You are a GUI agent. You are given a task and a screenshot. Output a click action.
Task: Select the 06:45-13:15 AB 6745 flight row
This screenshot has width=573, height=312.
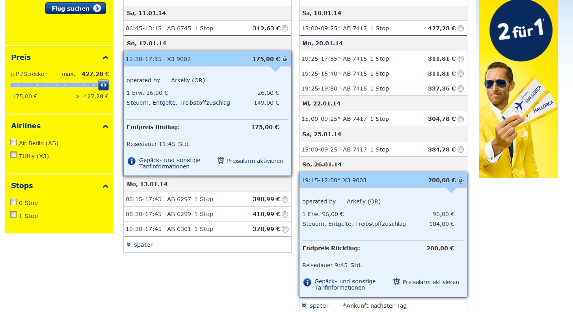click(x=207, y=28)
